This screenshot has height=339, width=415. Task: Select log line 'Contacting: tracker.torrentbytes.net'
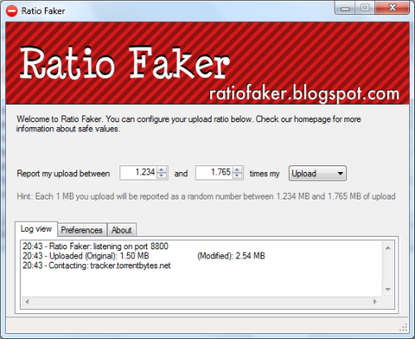pyautogui.click(x=96, y=265)
